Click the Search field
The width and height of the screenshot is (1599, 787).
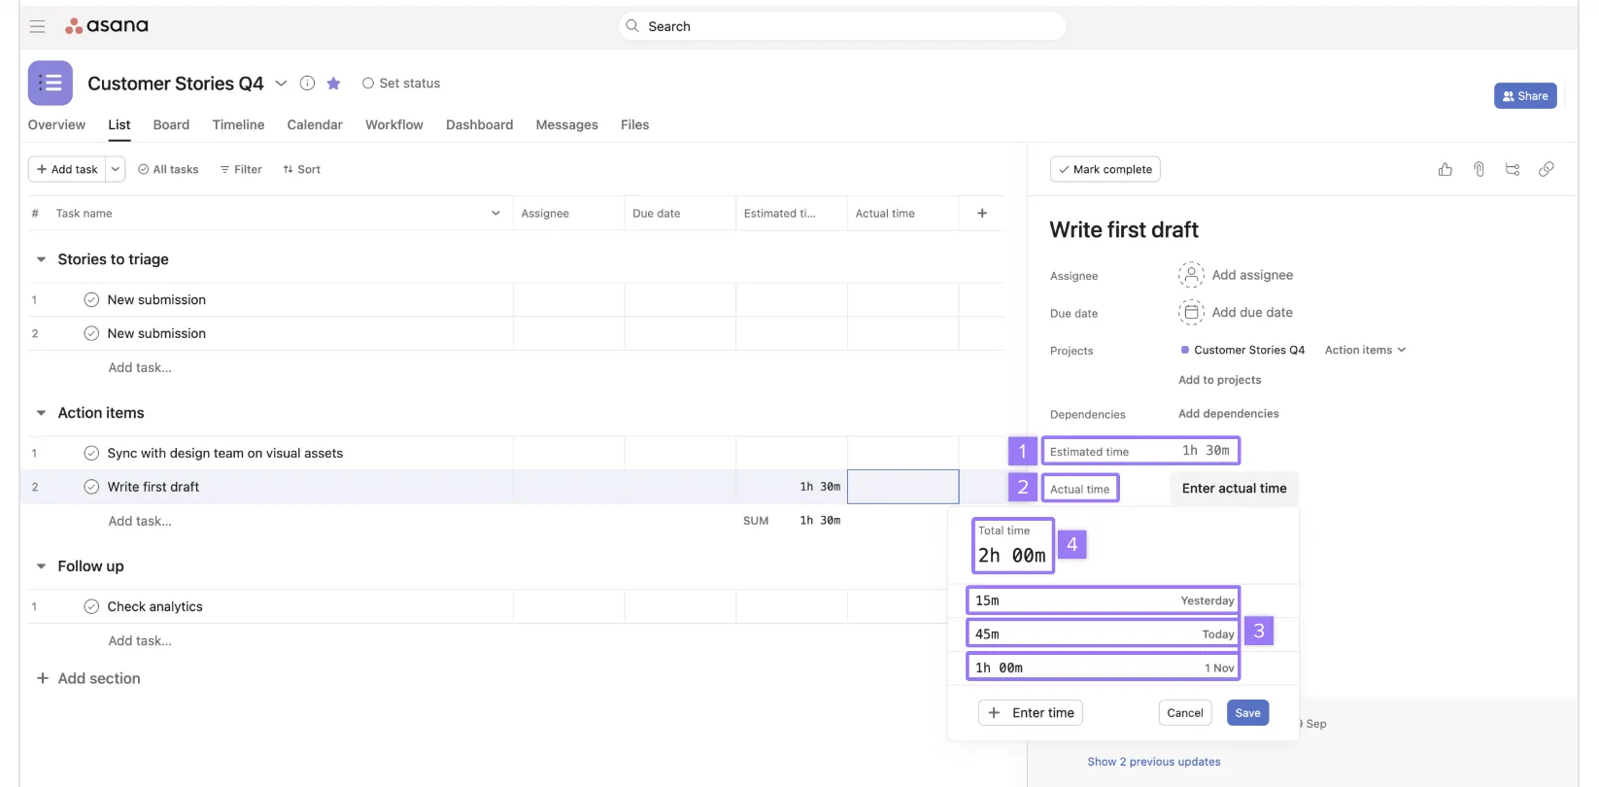click(842, 26)
